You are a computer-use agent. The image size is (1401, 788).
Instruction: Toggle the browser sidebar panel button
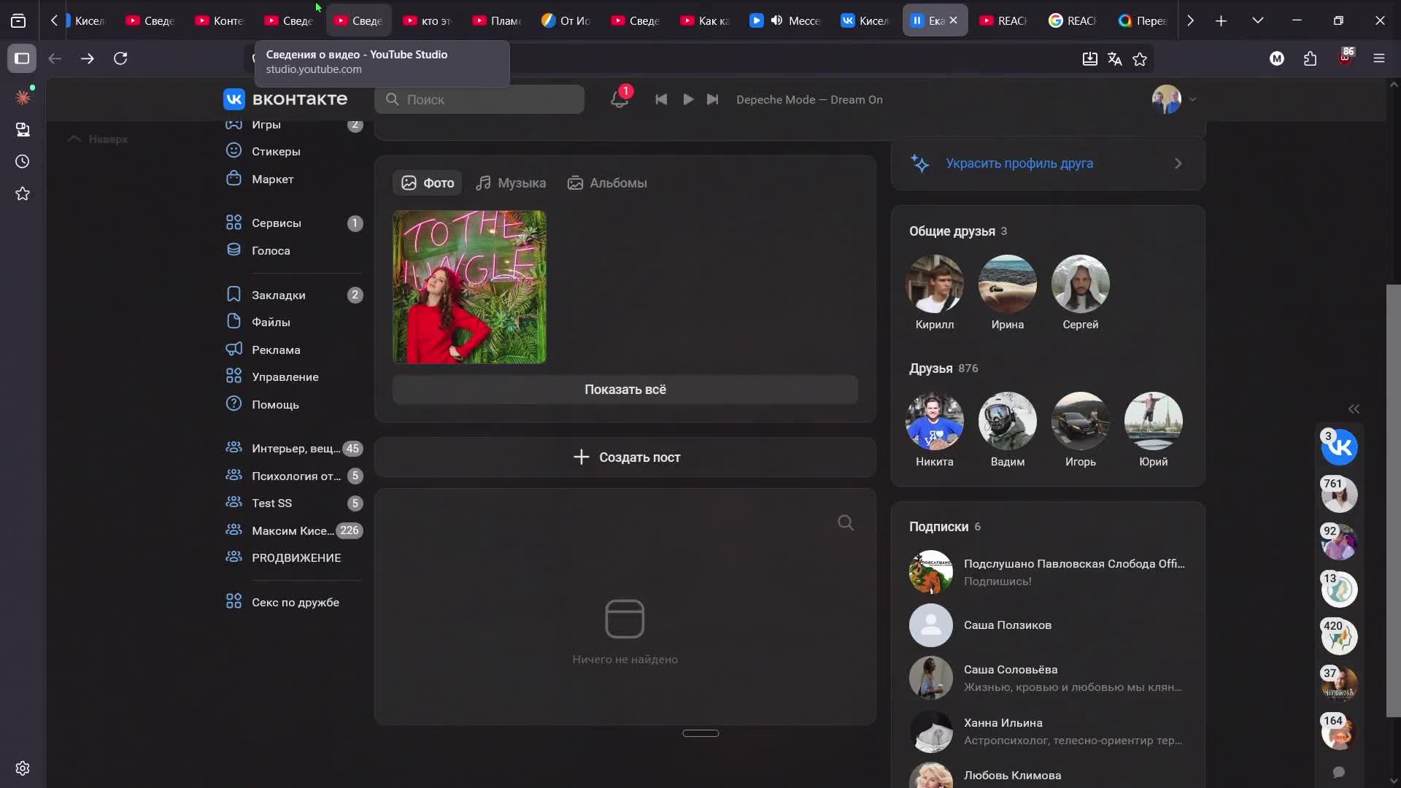click(x=22, y=58)
